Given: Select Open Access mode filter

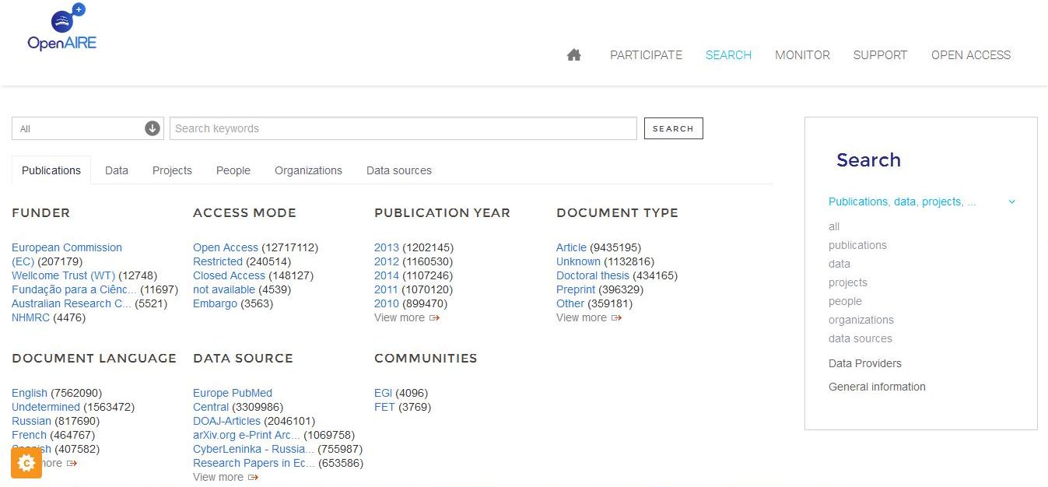Looking at the screenshot, I should click(226, 247).
